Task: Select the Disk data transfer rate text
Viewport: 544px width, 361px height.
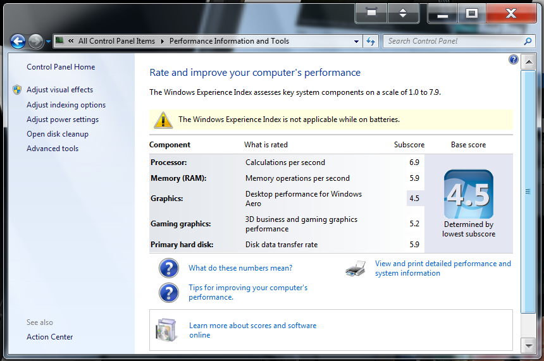Action: coord(281,245)
